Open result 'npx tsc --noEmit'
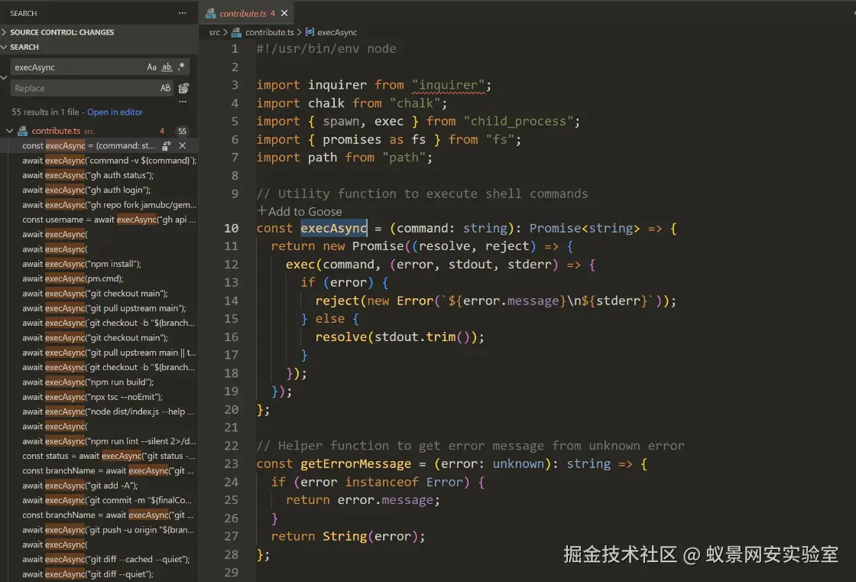The width and height of the screenshot is (856, 582). pos(92,397)
